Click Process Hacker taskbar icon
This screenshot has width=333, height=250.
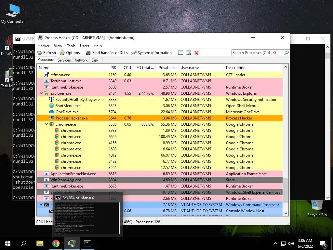[x=72, y=243]
